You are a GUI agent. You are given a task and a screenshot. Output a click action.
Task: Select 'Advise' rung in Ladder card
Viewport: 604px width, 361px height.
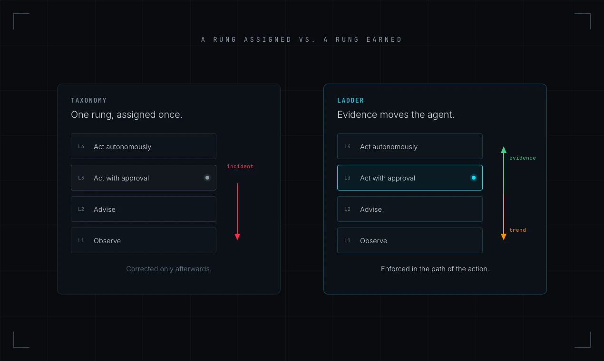(410, 209)
